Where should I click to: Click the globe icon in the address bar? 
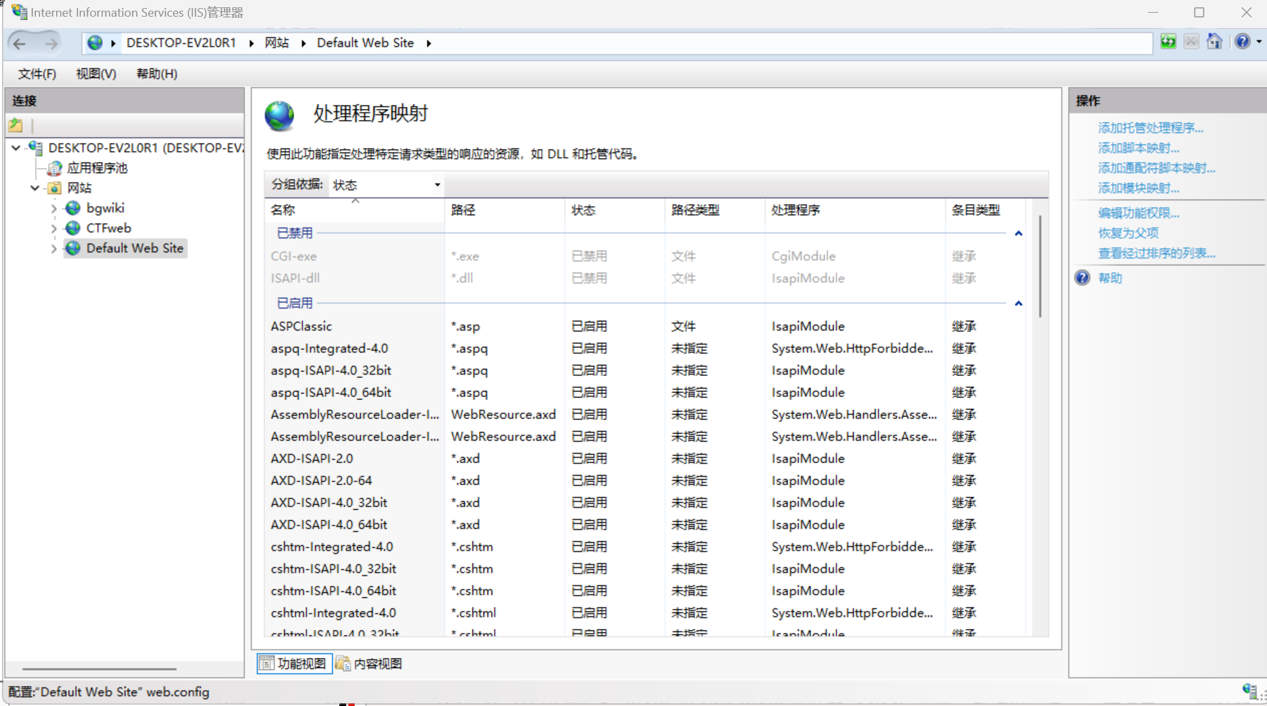96,43
